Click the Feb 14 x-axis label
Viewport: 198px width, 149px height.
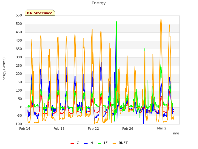point(25,129)
